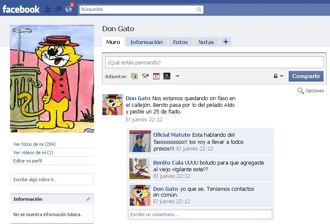The image size is (330, 224).
Task: Add a new tab with plus button
Action: pyautogui.click(x=226, y=42)
